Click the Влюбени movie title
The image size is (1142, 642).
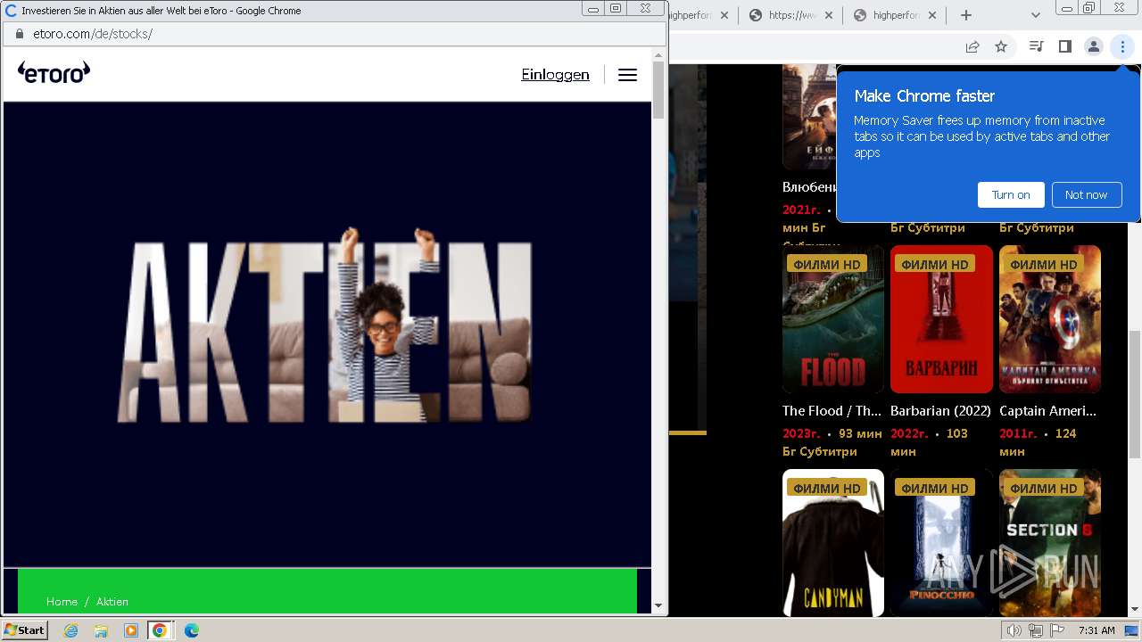point(809,187)
